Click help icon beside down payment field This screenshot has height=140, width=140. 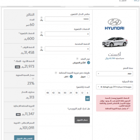41,47
